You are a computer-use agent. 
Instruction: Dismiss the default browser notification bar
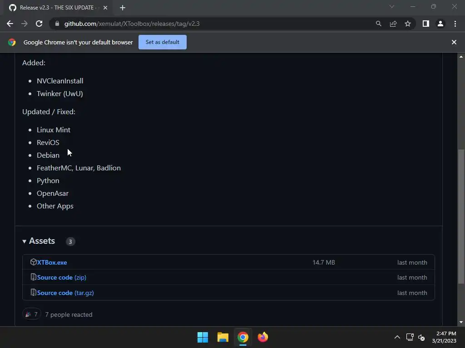(454, 42)
